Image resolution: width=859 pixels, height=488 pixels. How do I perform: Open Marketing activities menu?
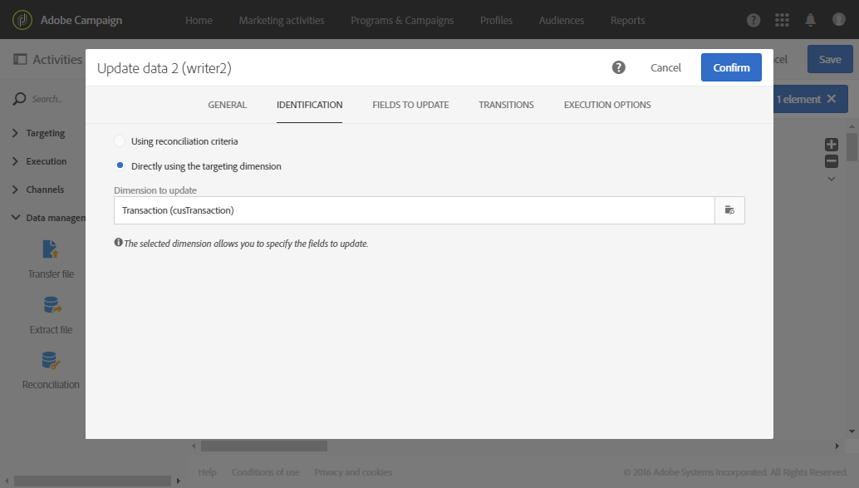click(282, 20)
